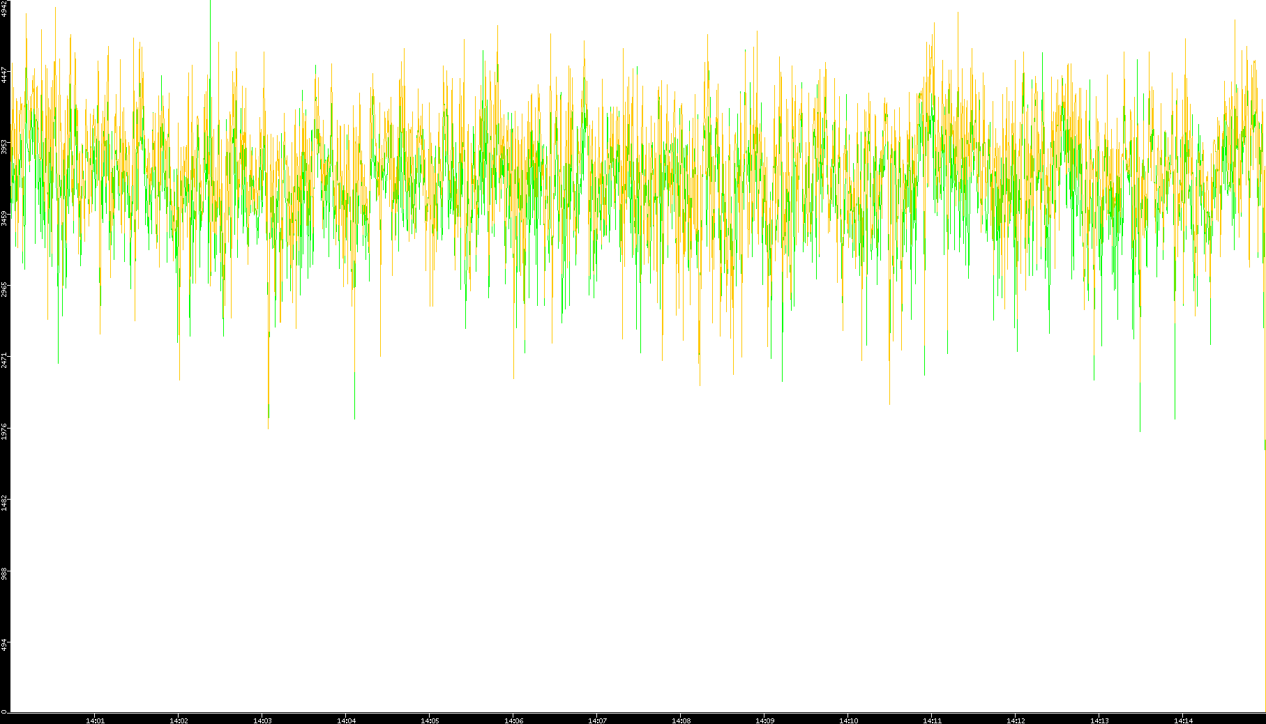The height and width of the screenshot is (724, 1266).
Task: Select the 3459 vertical axis label
Action: point(4,218)
